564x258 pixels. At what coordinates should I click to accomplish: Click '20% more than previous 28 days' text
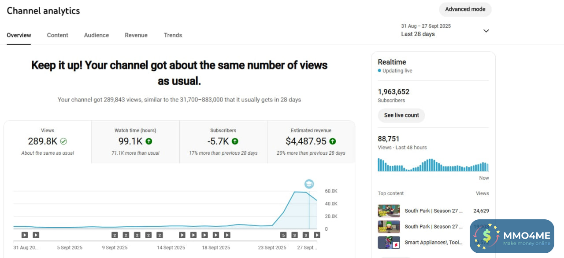311,153
